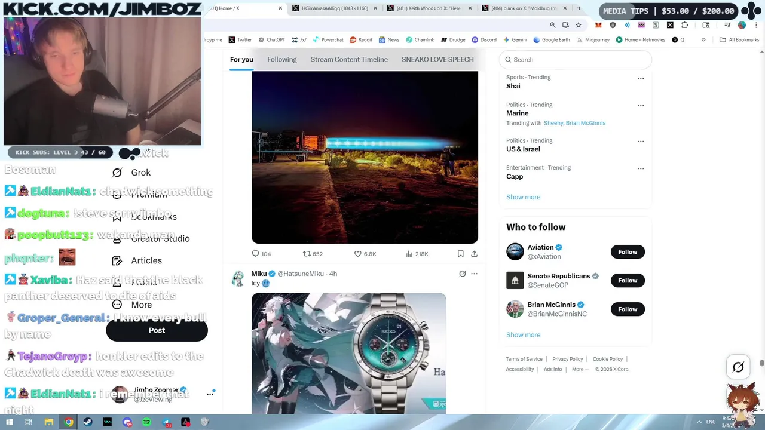The width and height of the screenshot is (765, 430).
Task: Open Articles in the X sidebar
Action: click(137, 260)
